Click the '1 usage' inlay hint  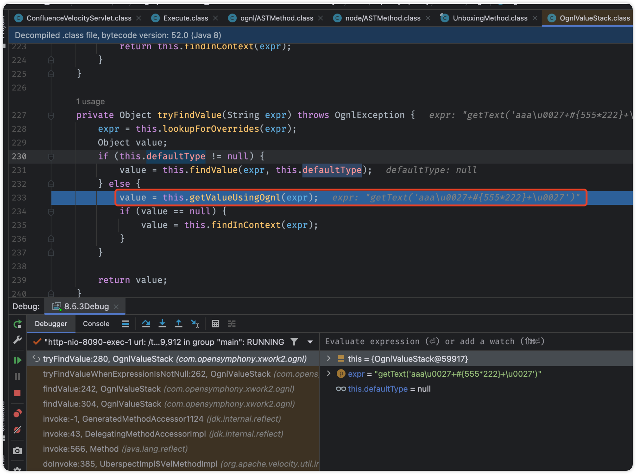click(90, 102)
